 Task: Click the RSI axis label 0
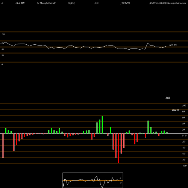(x=2, y=64)
